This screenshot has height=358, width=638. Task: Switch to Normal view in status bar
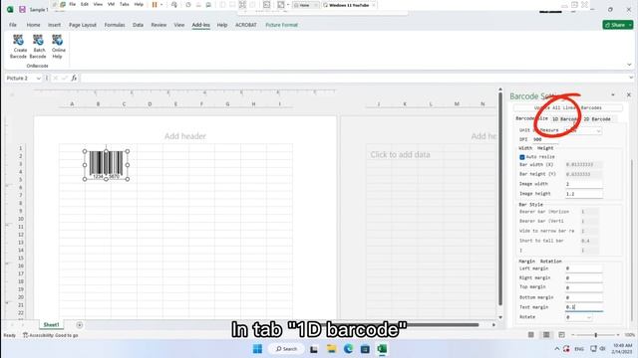(x=531, y=335)
